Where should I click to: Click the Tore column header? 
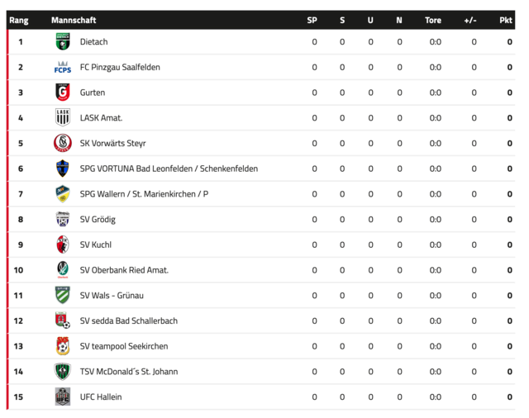[x=433, y=20]
